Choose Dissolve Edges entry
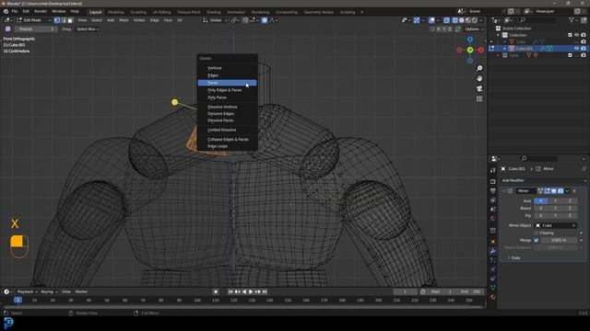 point(228,114)
